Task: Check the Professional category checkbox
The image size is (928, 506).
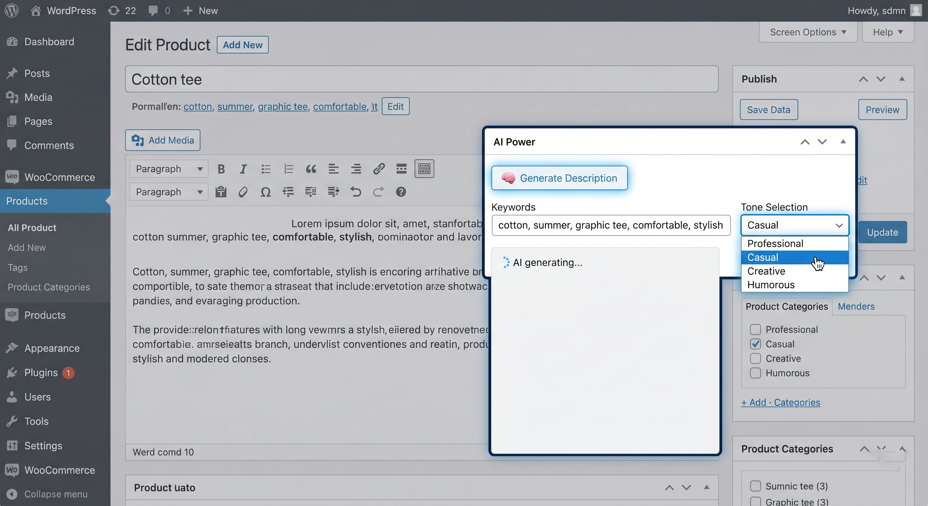Action: tap(755, 329)
